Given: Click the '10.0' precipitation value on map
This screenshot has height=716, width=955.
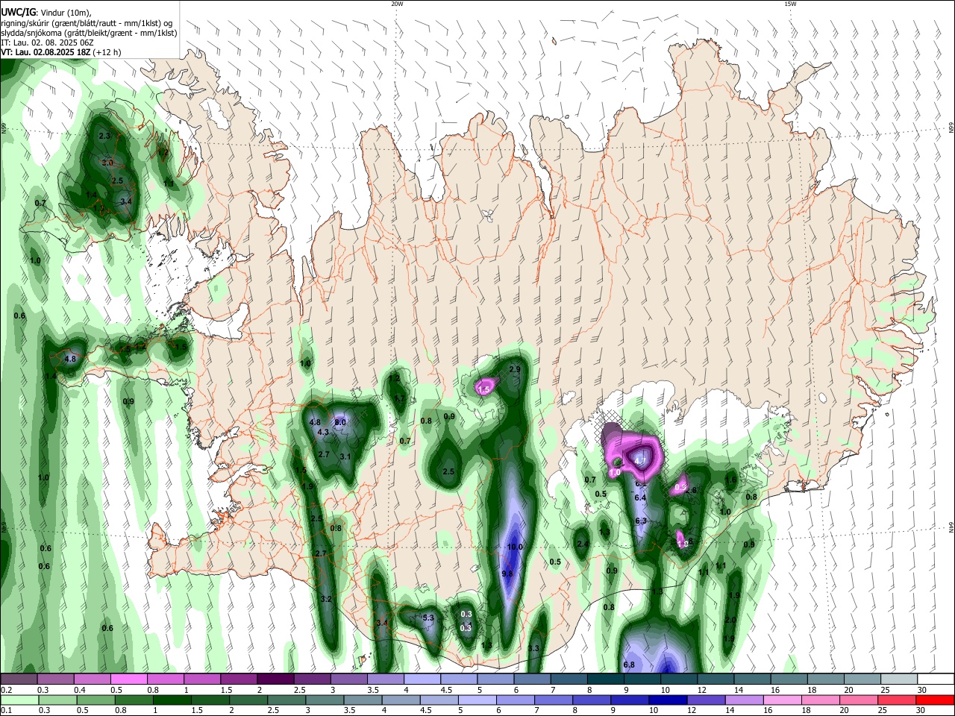Looking at the screenshot, I should pos(515,547).
